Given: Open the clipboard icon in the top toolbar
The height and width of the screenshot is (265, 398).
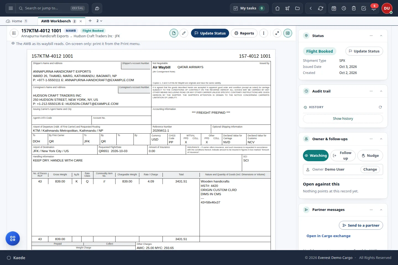Looking at the screenshot, I should click(354, 8).
